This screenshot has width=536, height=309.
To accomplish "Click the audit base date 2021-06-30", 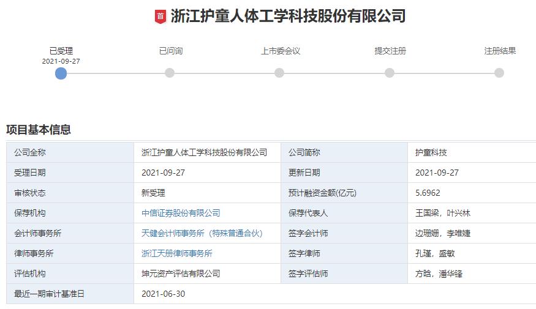I will click(163, 294).
